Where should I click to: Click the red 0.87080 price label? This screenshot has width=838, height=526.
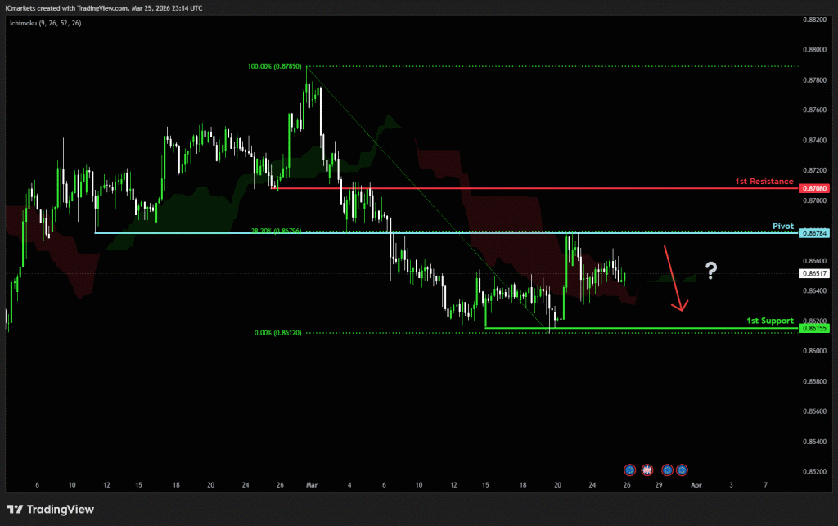click(815, 189)
